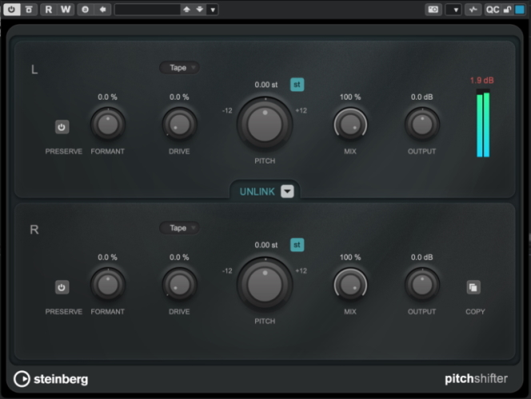This screenshot has height=399, width=531.
Task: Click the R channel Pitch knob
Action: click(x=265, y=285)
